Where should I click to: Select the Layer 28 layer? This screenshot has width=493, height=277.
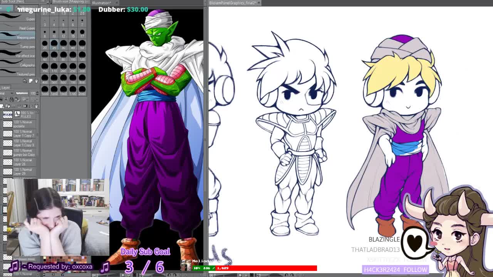(19, 162)
